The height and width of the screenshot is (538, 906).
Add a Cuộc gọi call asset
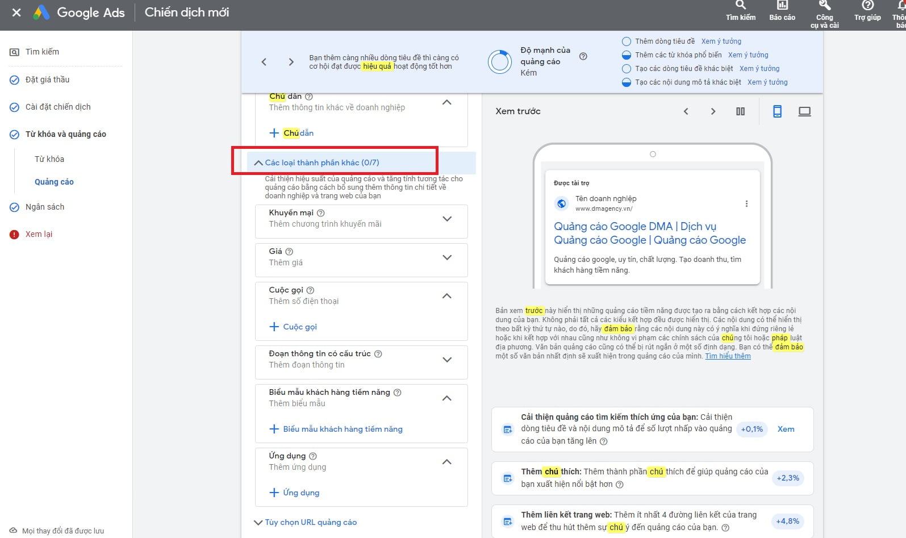tap(293, 327)
